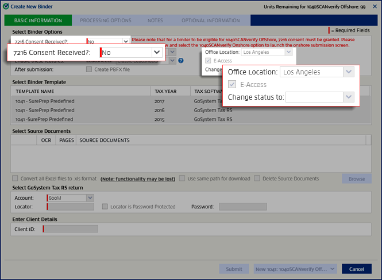The image size is (382, 280).
Task: Check Convert all Excel files to .xls
Action: (15, 179)
